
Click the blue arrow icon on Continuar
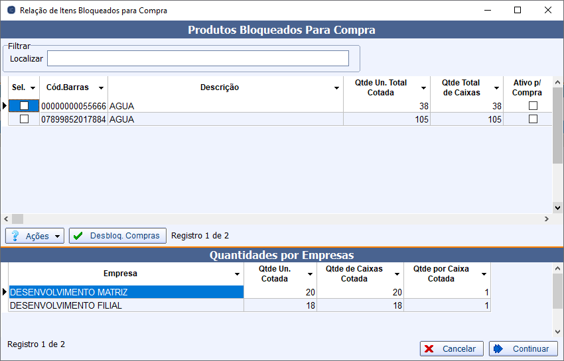499,348
